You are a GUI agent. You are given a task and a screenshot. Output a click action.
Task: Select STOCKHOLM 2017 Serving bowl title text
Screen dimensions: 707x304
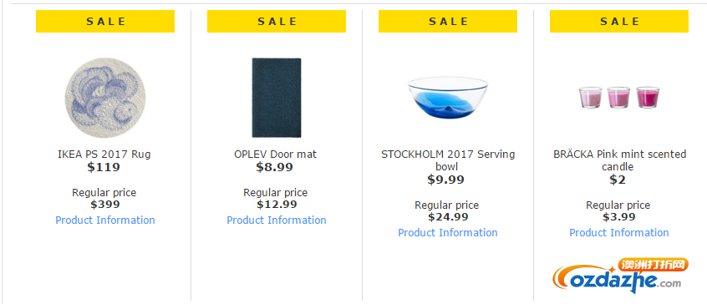click(x=448, y=160)
